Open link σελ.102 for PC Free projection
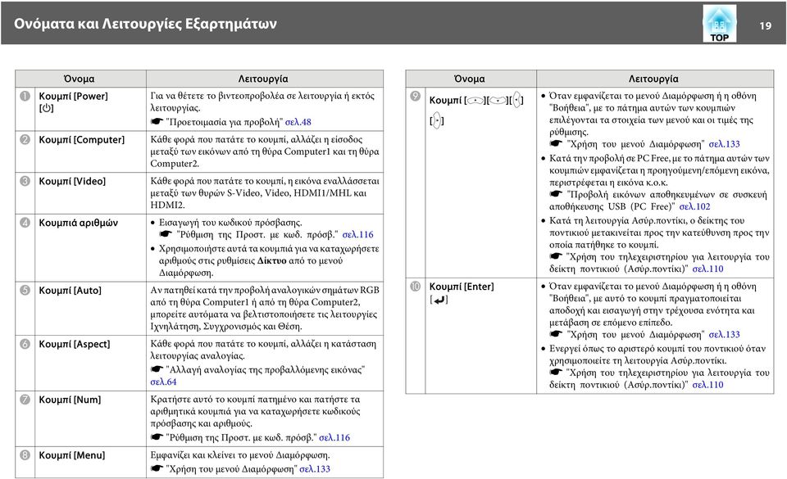 click(694, 206)
